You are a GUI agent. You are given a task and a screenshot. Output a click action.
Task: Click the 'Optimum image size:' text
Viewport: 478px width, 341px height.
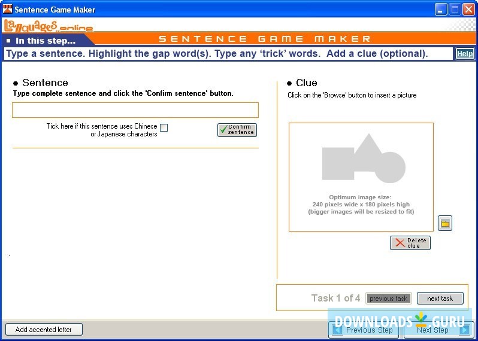pyautogui.click(x=360, y=197)
